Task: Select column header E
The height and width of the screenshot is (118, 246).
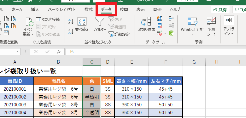Action: [132, 62]
